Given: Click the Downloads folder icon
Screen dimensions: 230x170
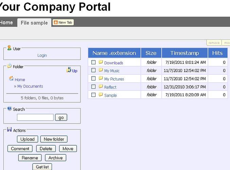Looking at the screenshot, I should [x=101, y=62].
